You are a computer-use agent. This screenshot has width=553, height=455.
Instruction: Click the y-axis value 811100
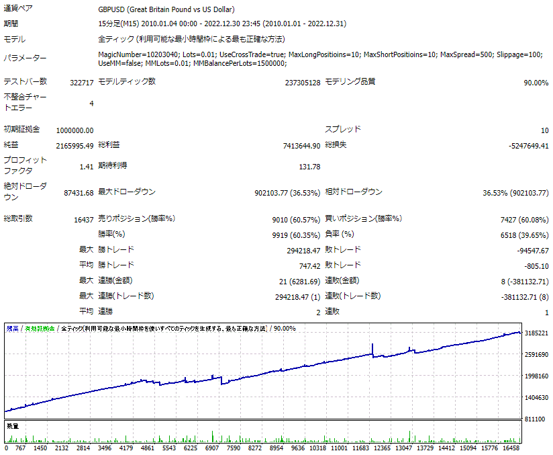point(535,419)
